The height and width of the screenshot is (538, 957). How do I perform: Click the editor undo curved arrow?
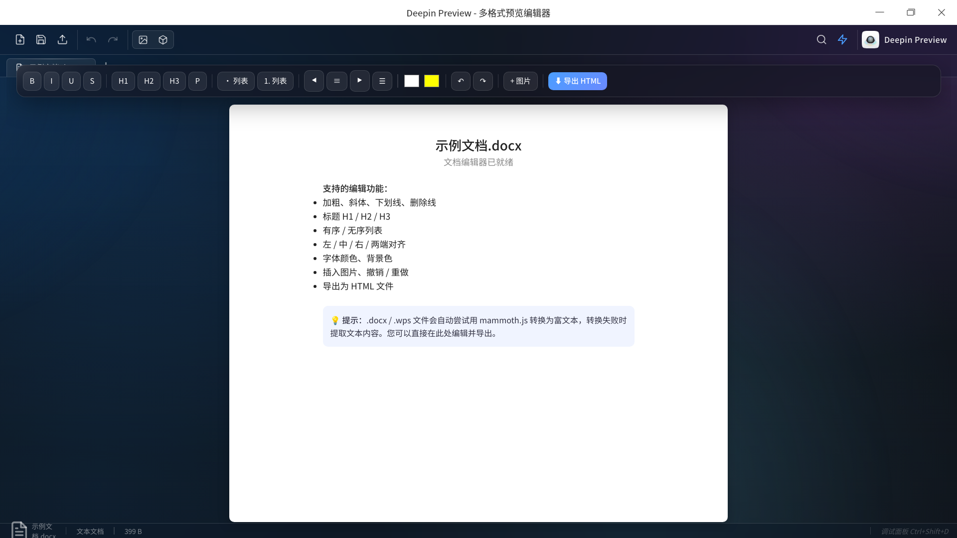click(x=461, y=81)
